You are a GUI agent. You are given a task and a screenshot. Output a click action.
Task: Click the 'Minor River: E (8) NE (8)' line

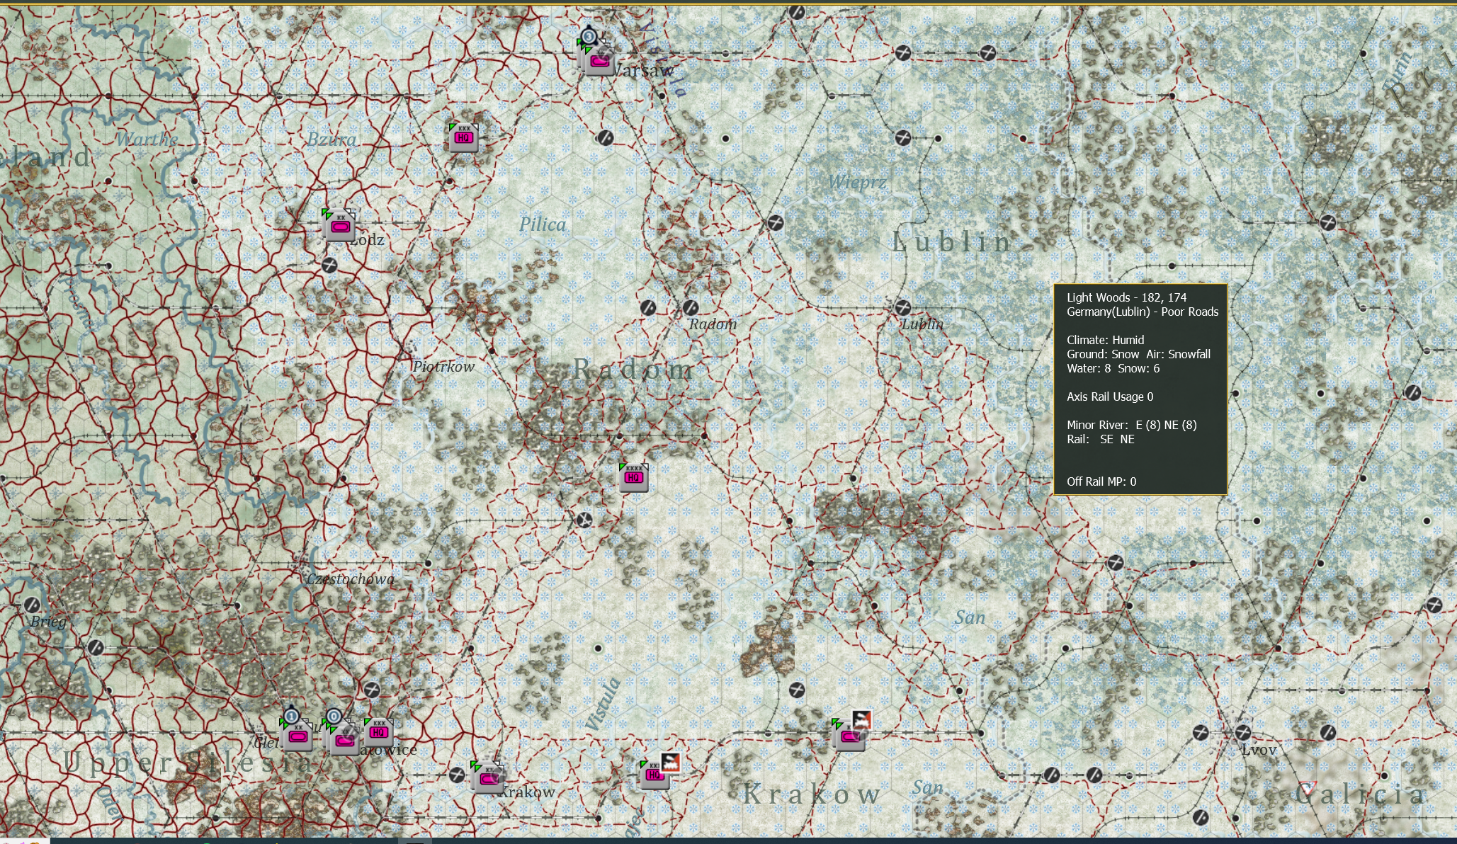tap(1132, 425)
